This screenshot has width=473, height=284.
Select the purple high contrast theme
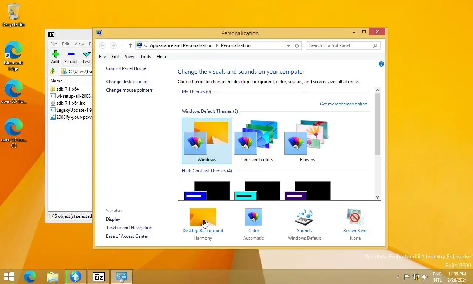[x=307, y=191]
